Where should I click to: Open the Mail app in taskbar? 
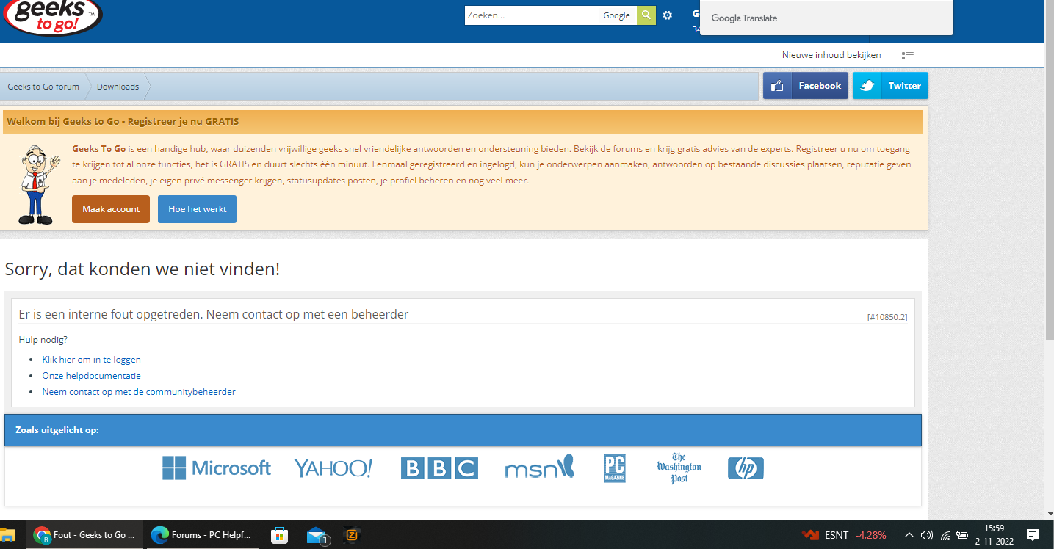coord(317,536)
